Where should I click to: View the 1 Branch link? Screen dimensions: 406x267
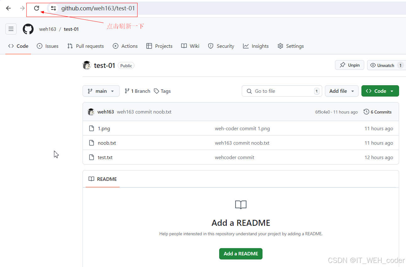[x=137, y=91]
